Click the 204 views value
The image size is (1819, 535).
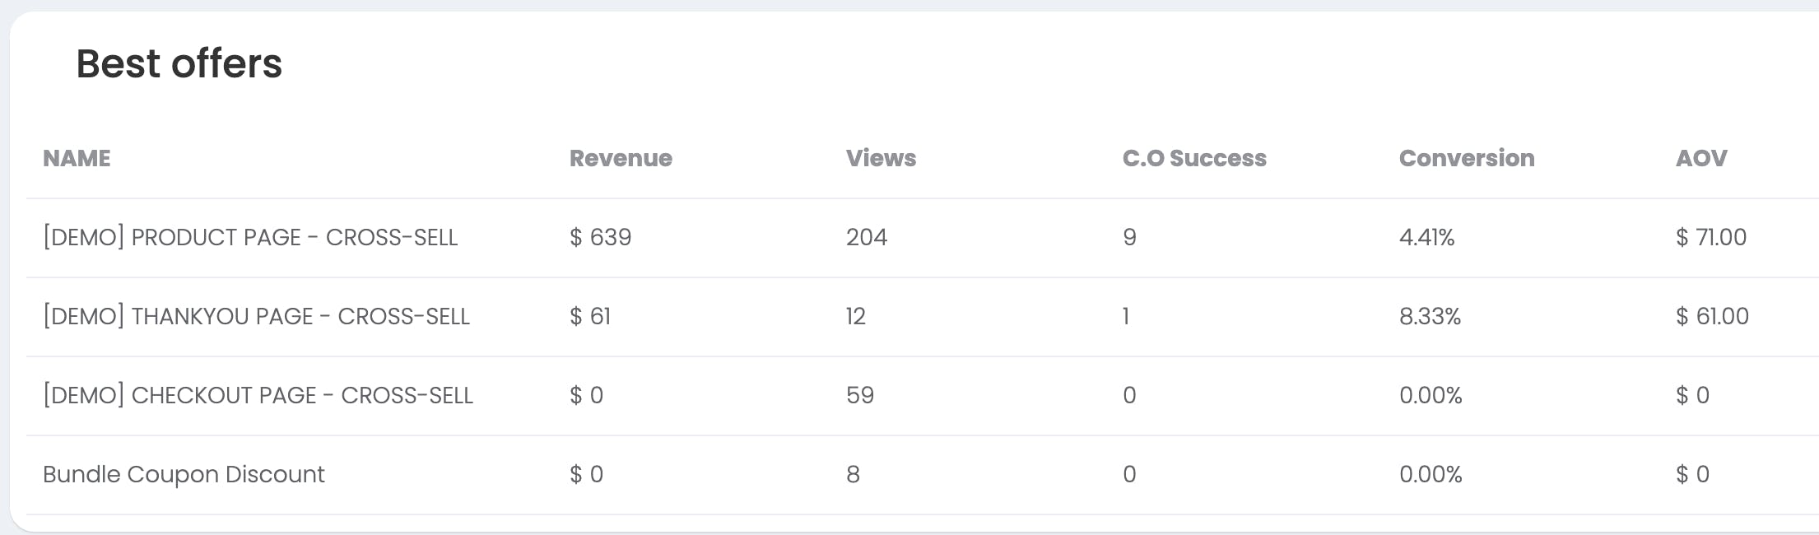click(867, 237)
